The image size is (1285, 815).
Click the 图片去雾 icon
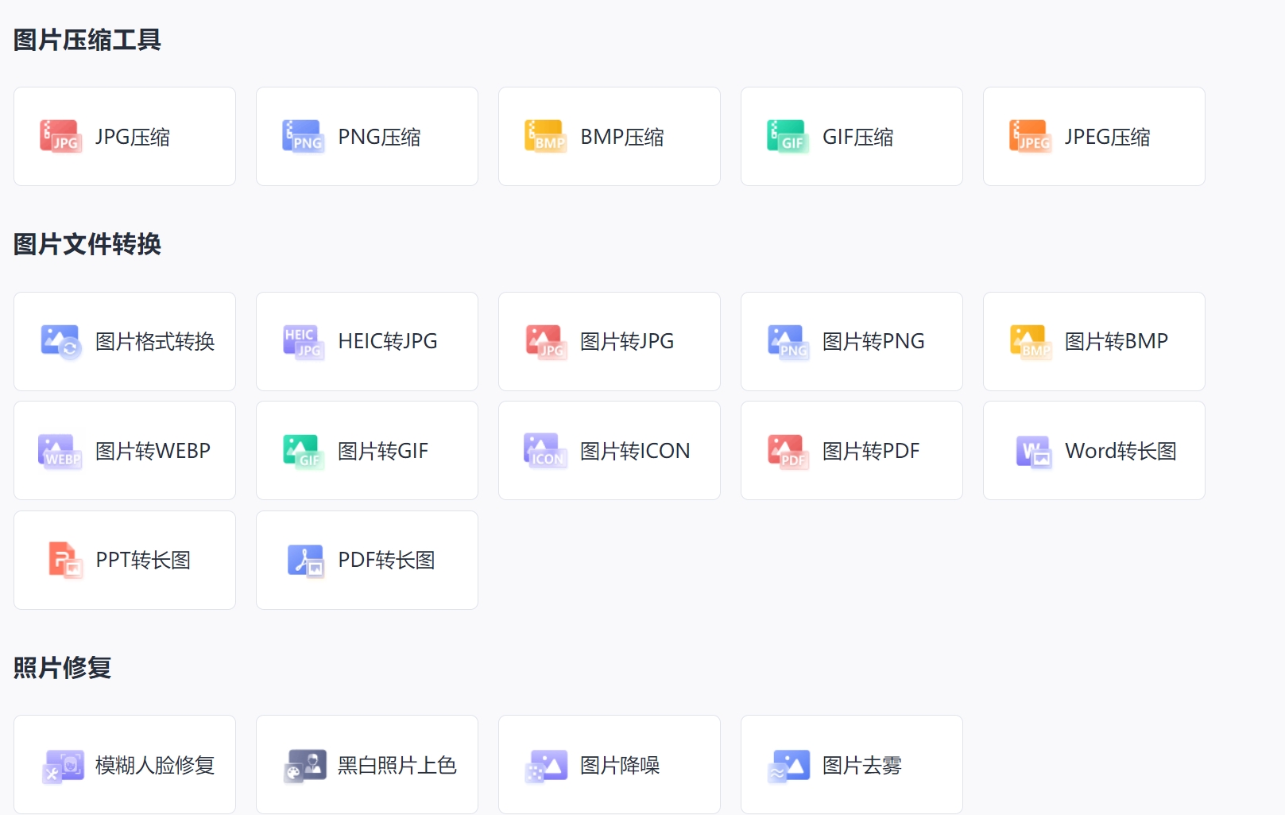coord(788,766)
